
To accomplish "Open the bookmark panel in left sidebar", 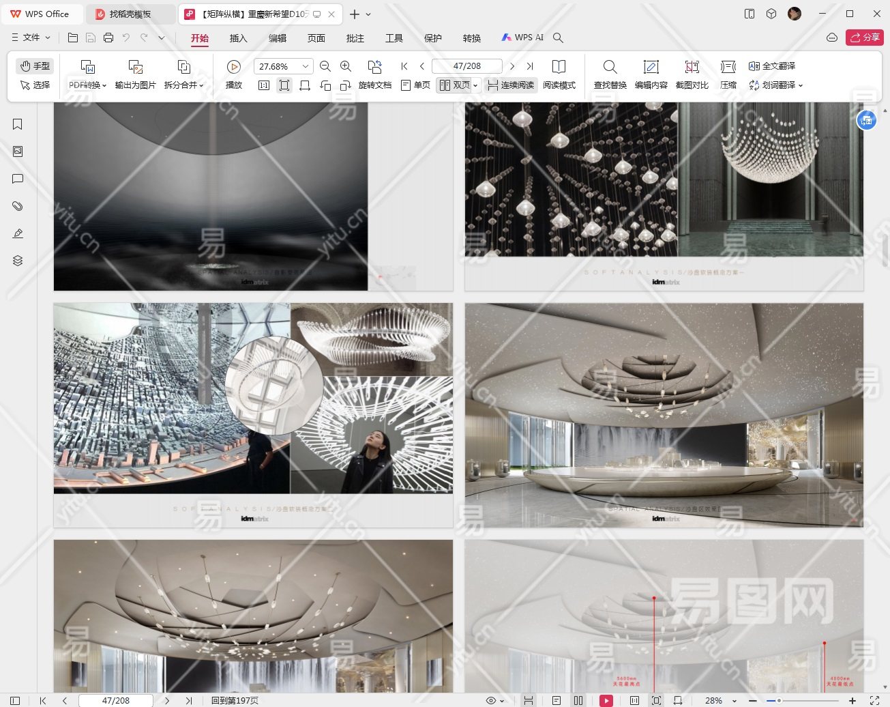I will (18, 124).
